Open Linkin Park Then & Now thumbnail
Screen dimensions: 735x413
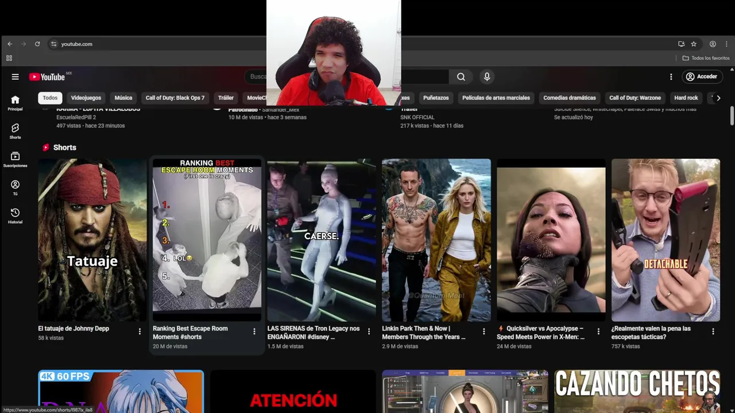coord(436,240)
